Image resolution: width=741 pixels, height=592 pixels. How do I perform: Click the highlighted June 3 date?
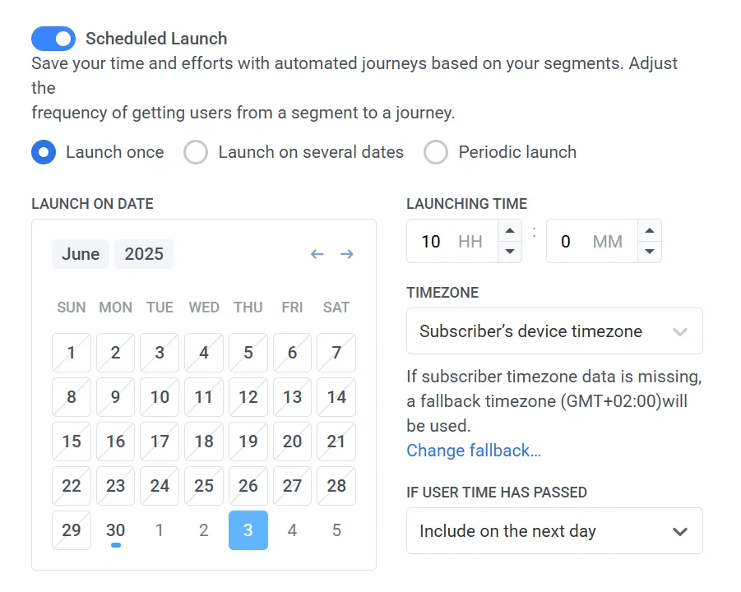coord(248,530)
